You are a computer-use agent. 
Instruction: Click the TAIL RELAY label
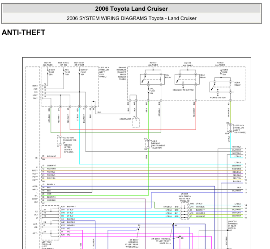coord(168,76)
